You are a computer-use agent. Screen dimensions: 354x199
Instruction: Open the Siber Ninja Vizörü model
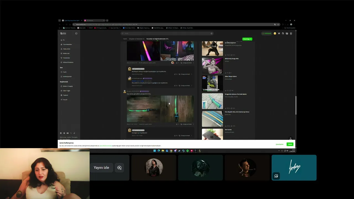(x=212, y=83)
